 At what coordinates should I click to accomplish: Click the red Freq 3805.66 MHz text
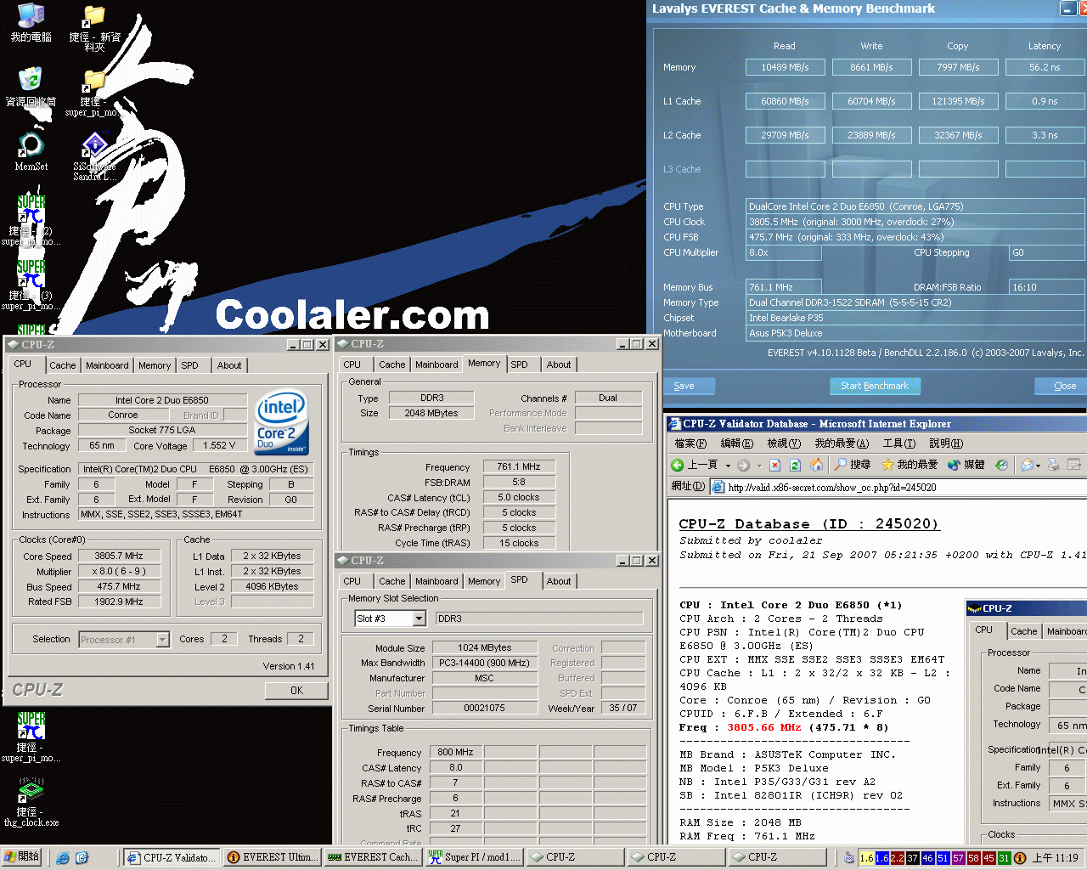pos(763,727)
